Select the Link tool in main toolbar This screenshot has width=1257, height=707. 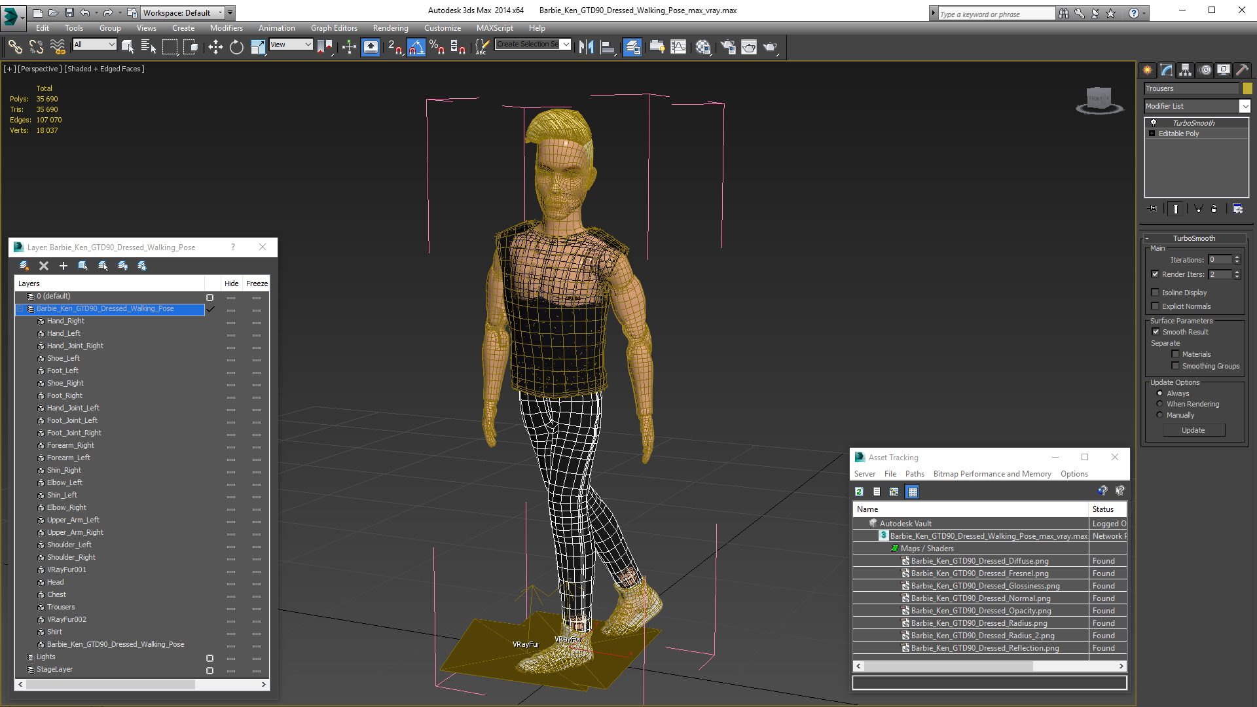point(14,46)
